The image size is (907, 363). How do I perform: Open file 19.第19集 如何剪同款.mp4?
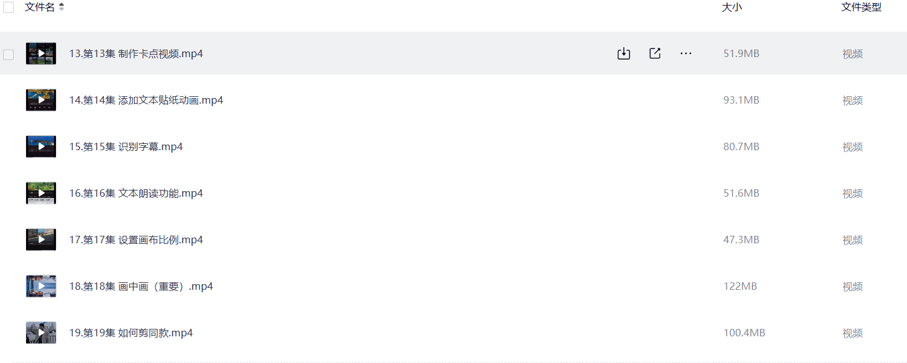point(131,333)
